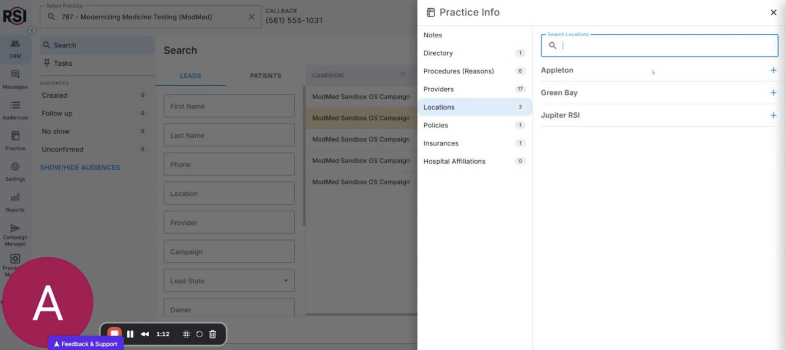Open the Messages sidebar icon
Viewport: 786px width, 350px height.
pyautogui.click(x=15, y=80)
